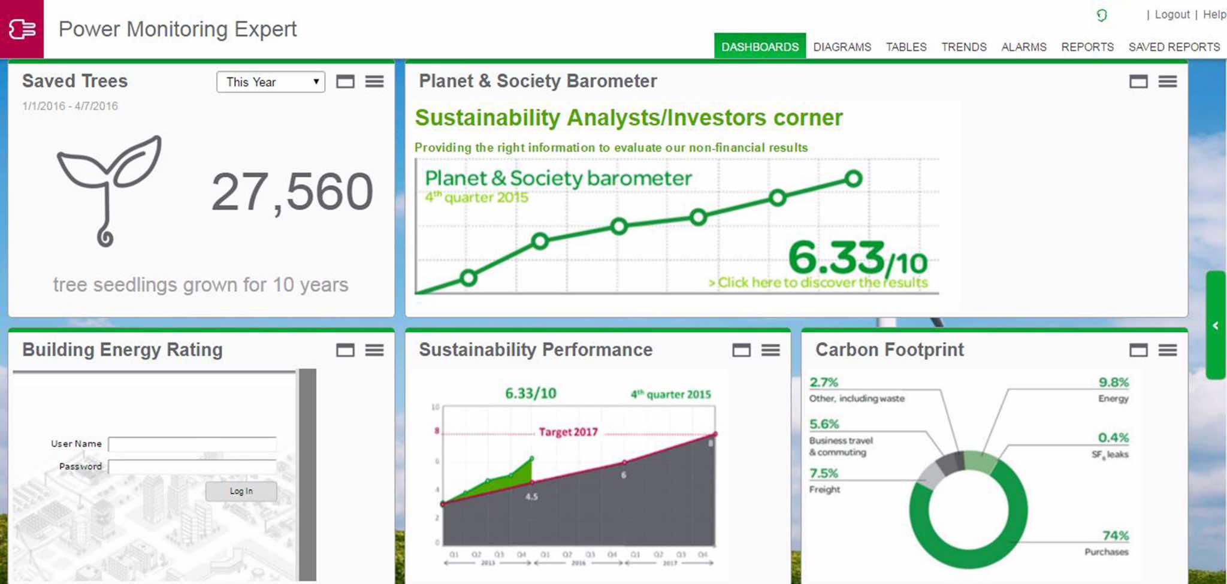Go to the Trends tab

(x=963, y=47)
